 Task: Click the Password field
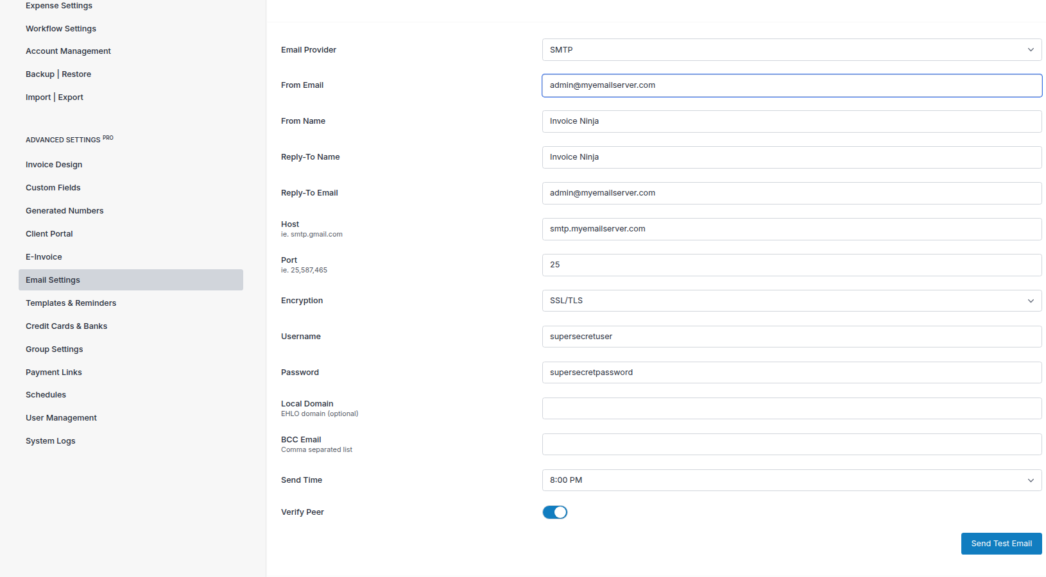point(791,372)
